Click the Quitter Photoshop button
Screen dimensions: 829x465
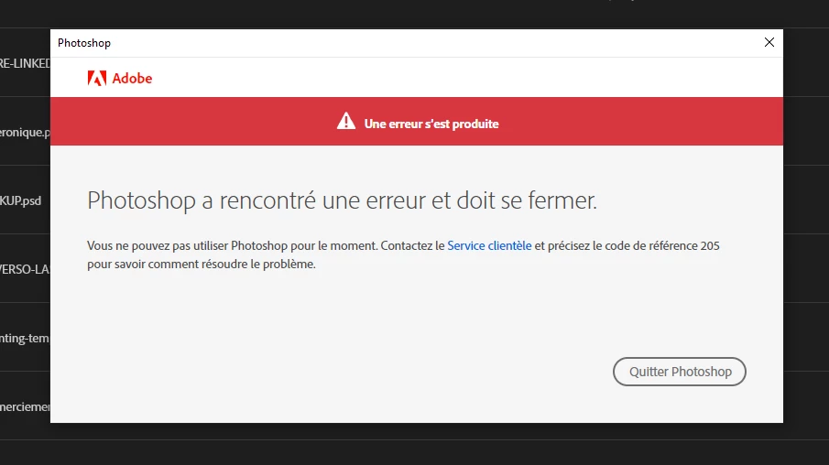[x=680, y=372]
